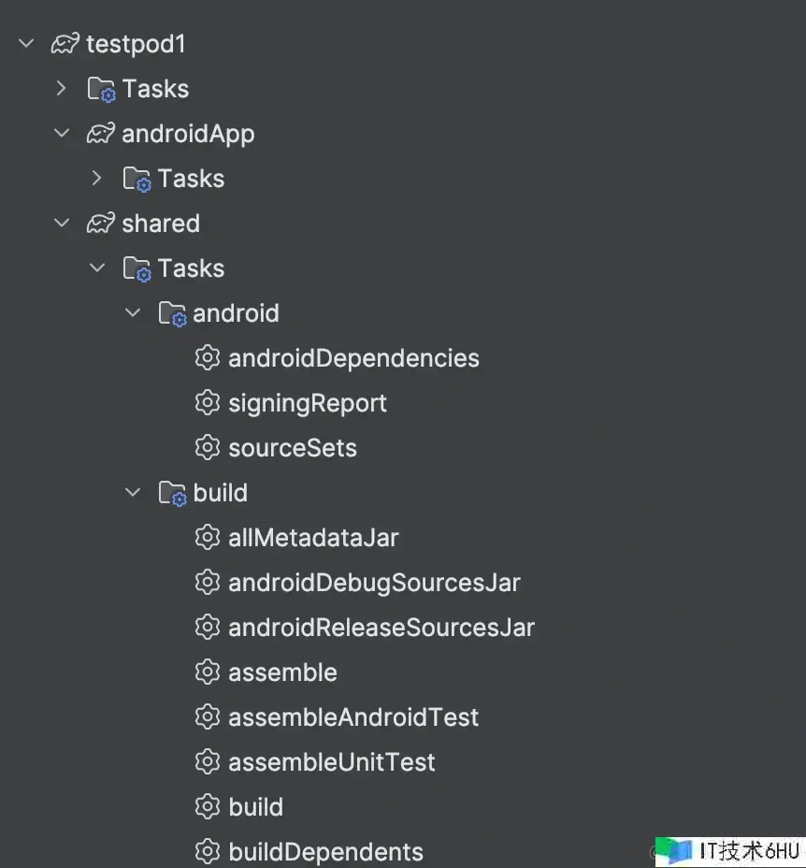The image size is (806, 868).
Task: Collapse the android task group
Action: point(132,312)
